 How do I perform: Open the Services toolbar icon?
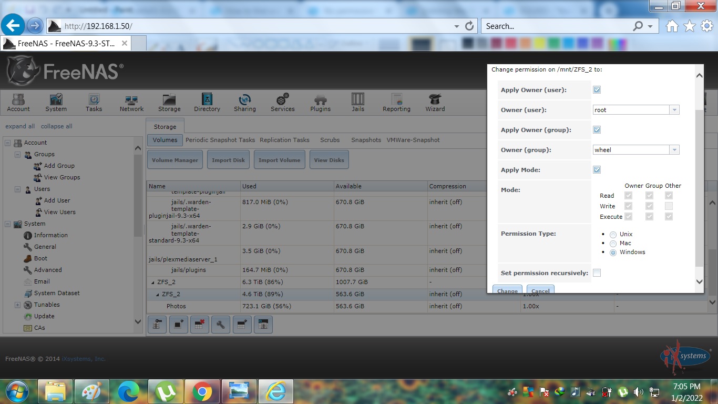(283, 103)
